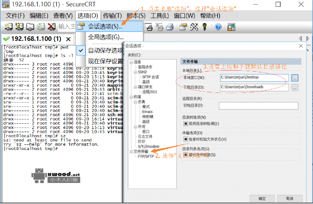
Task: Open the 编辑(E) menu
Action: coord(39,16)
